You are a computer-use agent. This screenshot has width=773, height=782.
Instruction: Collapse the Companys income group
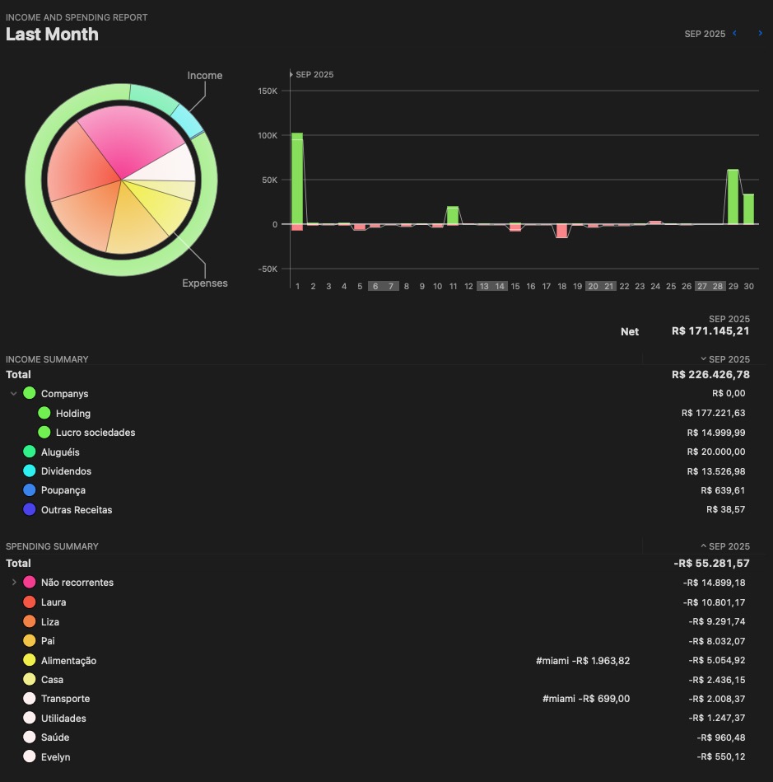point(13,394)
